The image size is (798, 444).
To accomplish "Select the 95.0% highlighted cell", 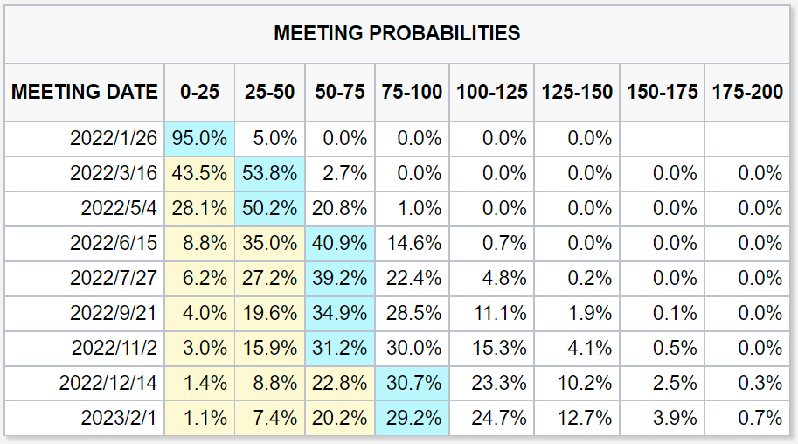I will [x=199, y=138].
